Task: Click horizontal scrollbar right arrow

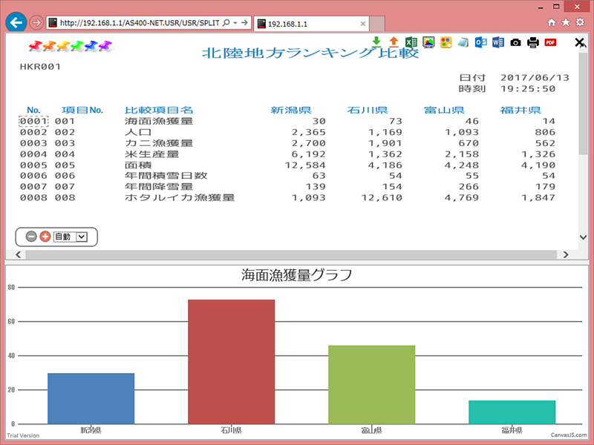Action: [566, 254]
